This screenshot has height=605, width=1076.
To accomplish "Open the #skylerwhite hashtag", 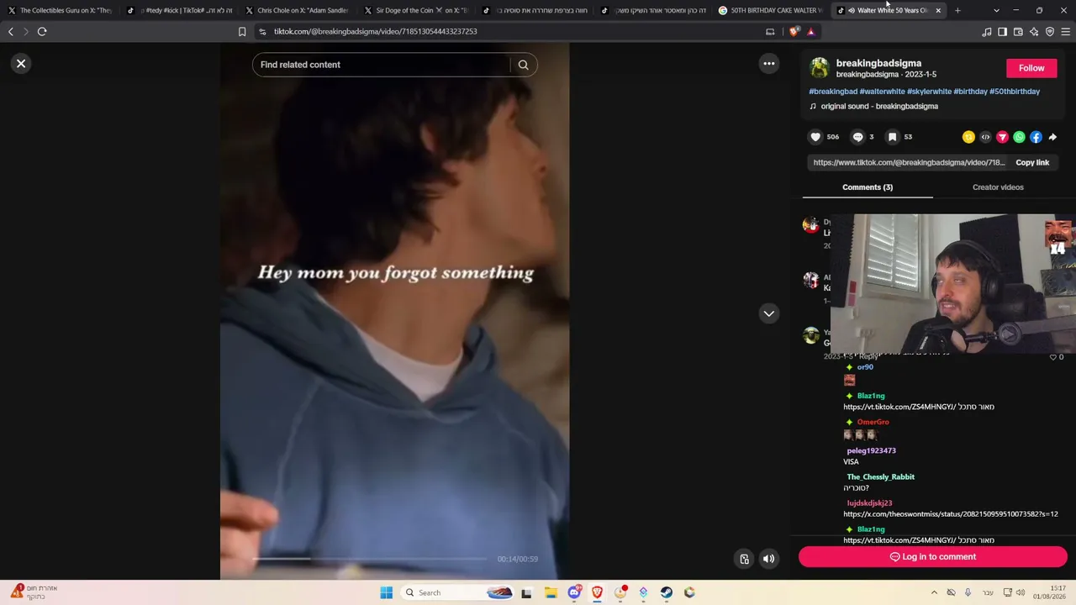I will click(x=929, y=92).
